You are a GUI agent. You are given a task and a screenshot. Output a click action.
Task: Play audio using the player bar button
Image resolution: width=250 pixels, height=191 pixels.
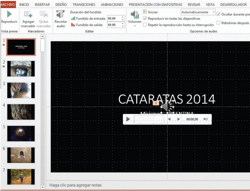(x=128, y=119)
